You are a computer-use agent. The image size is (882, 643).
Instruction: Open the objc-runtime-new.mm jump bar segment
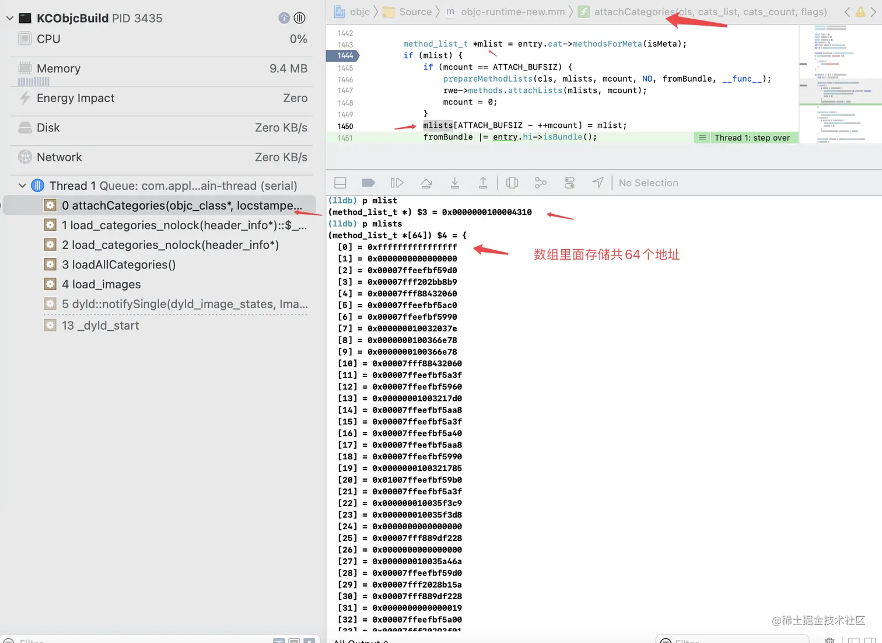(x=506, y=12)
